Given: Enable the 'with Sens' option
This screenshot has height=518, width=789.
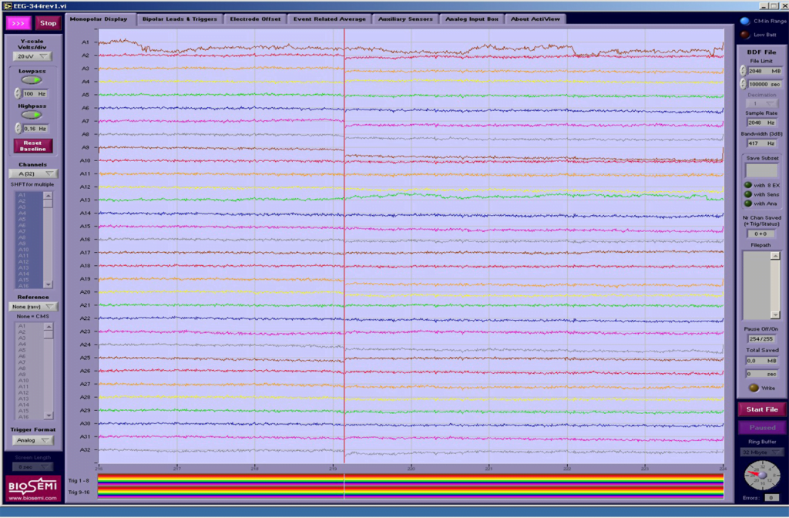Looking at the screenshot, I should click(748, 194).
